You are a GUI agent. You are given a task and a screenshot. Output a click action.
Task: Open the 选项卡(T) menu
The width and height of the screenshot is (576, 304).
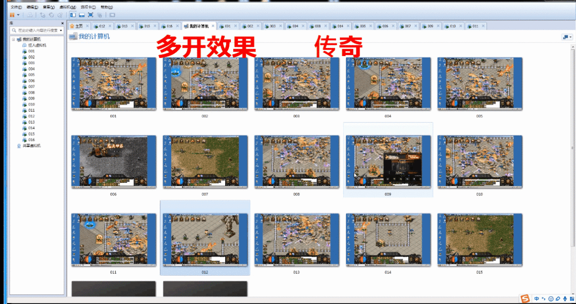tap(88, 7)
